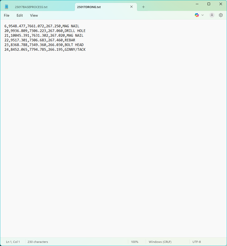Click the REBAR line
227x246 pixels.
click(x=40, y=40)
